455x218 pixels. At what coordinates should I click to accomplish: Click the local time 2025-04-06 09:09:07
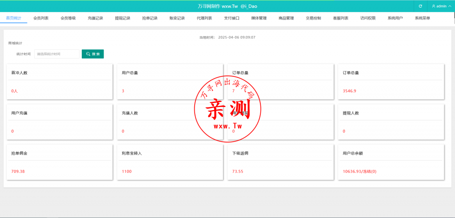(x=237, y=37)
